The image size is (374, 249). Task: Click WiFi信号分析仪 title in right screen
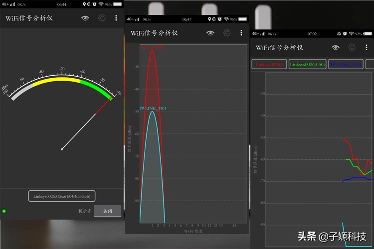(280, 47)
